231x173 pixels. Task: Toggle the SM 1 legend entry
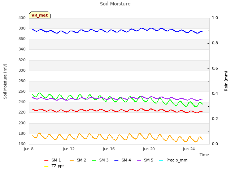(x=52, y=160)
